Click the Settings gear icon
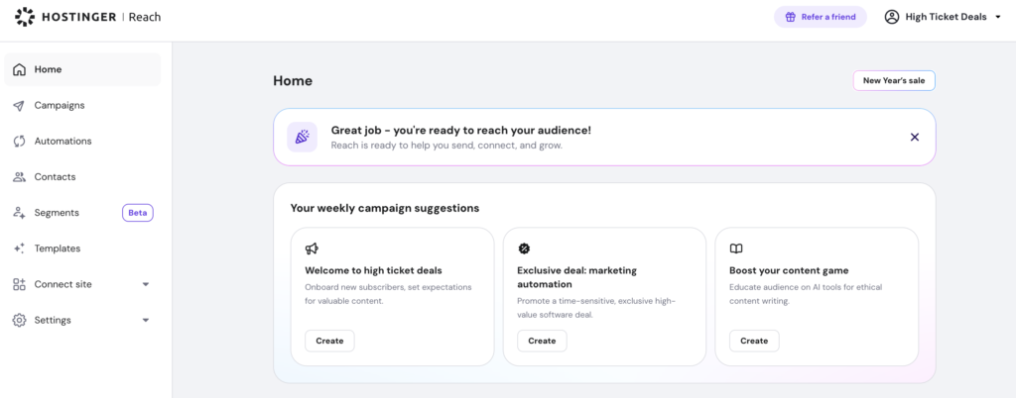The height and width of the screenshot is (398, 1016). (x=20, y=320)
